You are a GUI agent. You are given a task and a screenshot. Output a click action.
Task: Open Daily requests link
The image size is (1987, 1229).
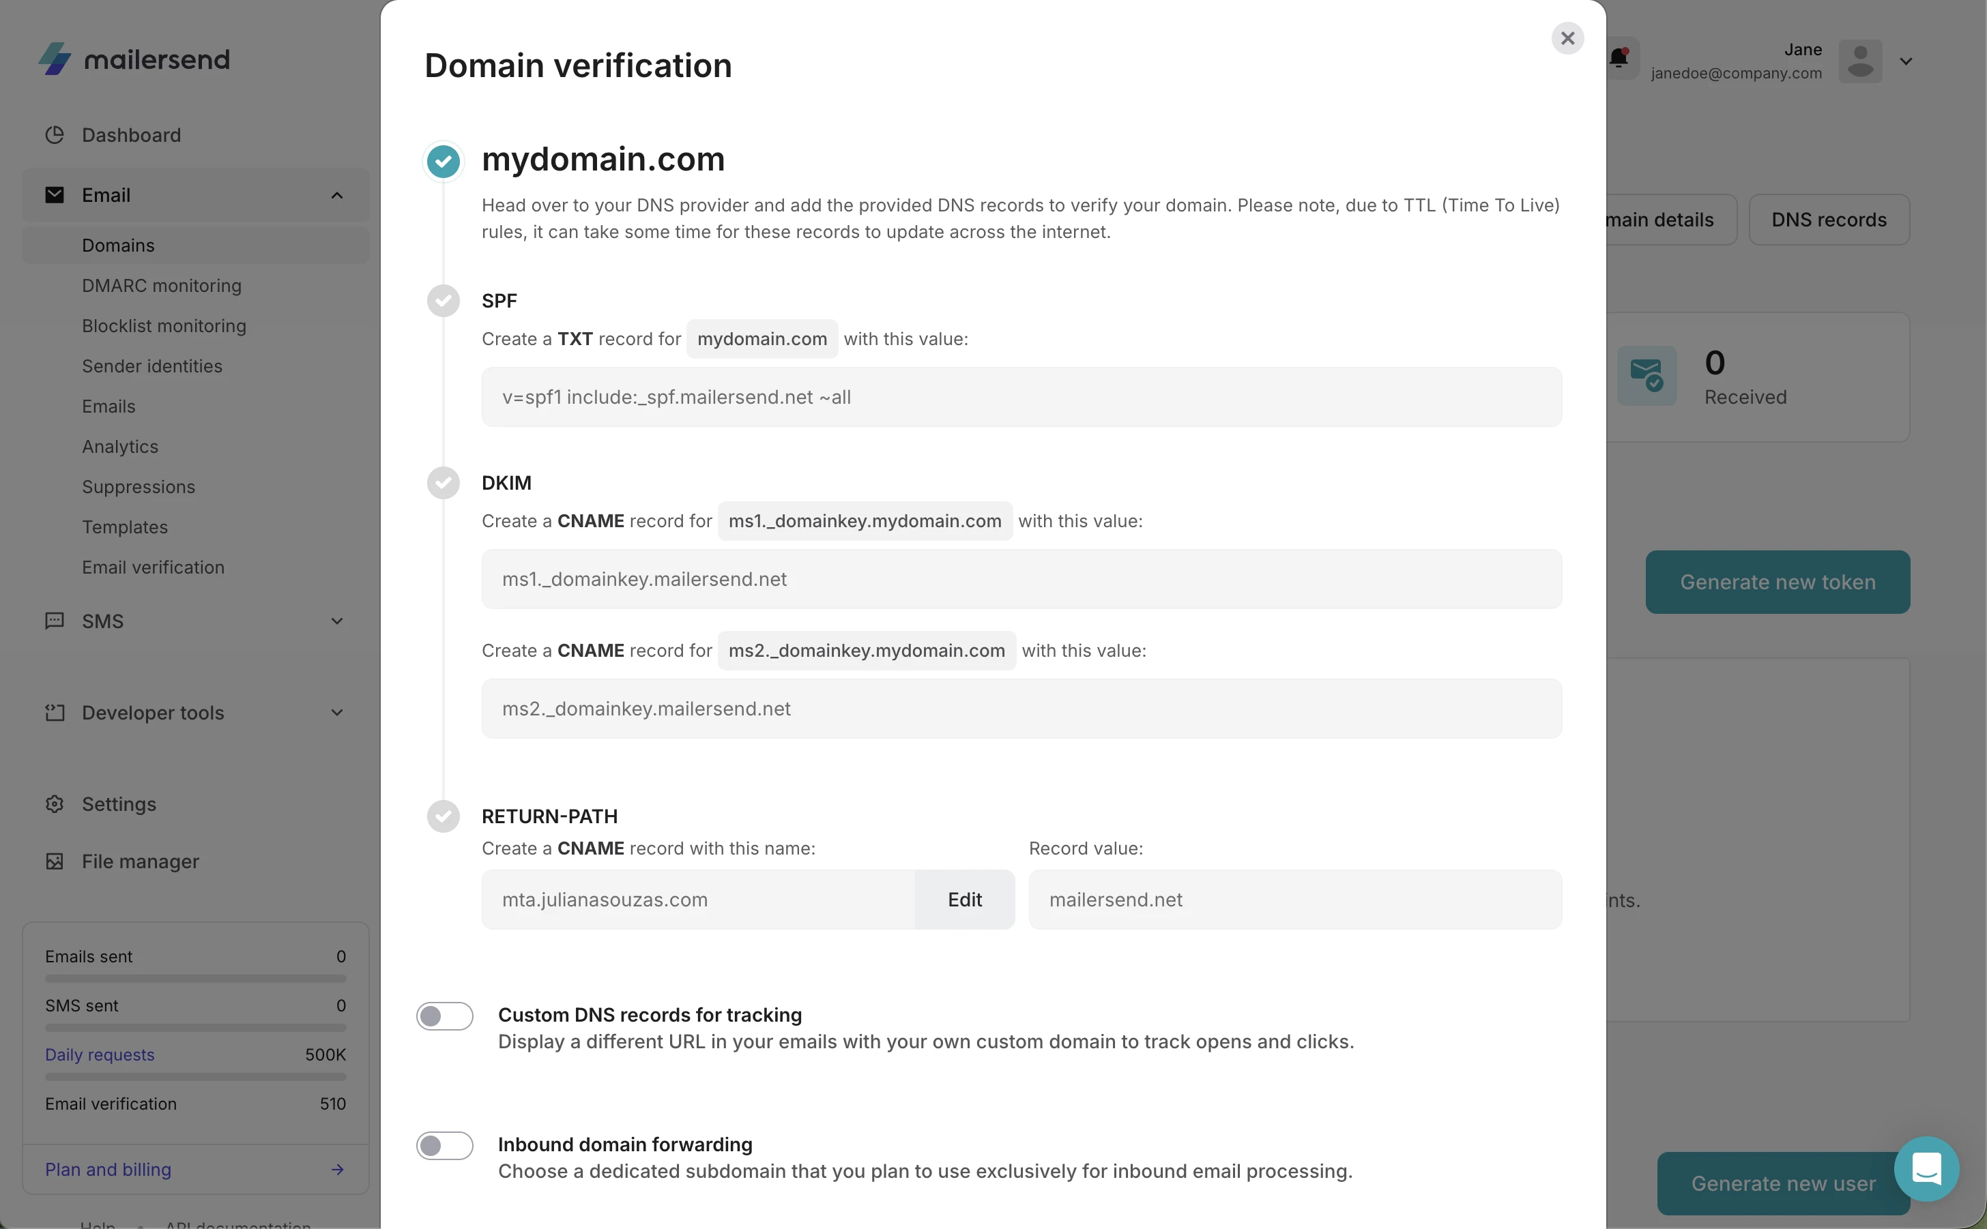coord(100,1055)
